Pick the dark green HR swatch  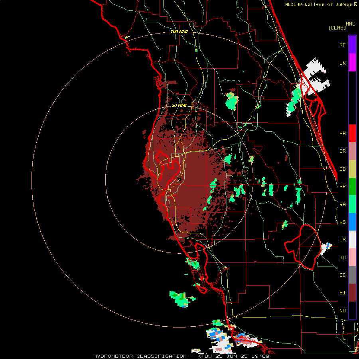[352, 187]
